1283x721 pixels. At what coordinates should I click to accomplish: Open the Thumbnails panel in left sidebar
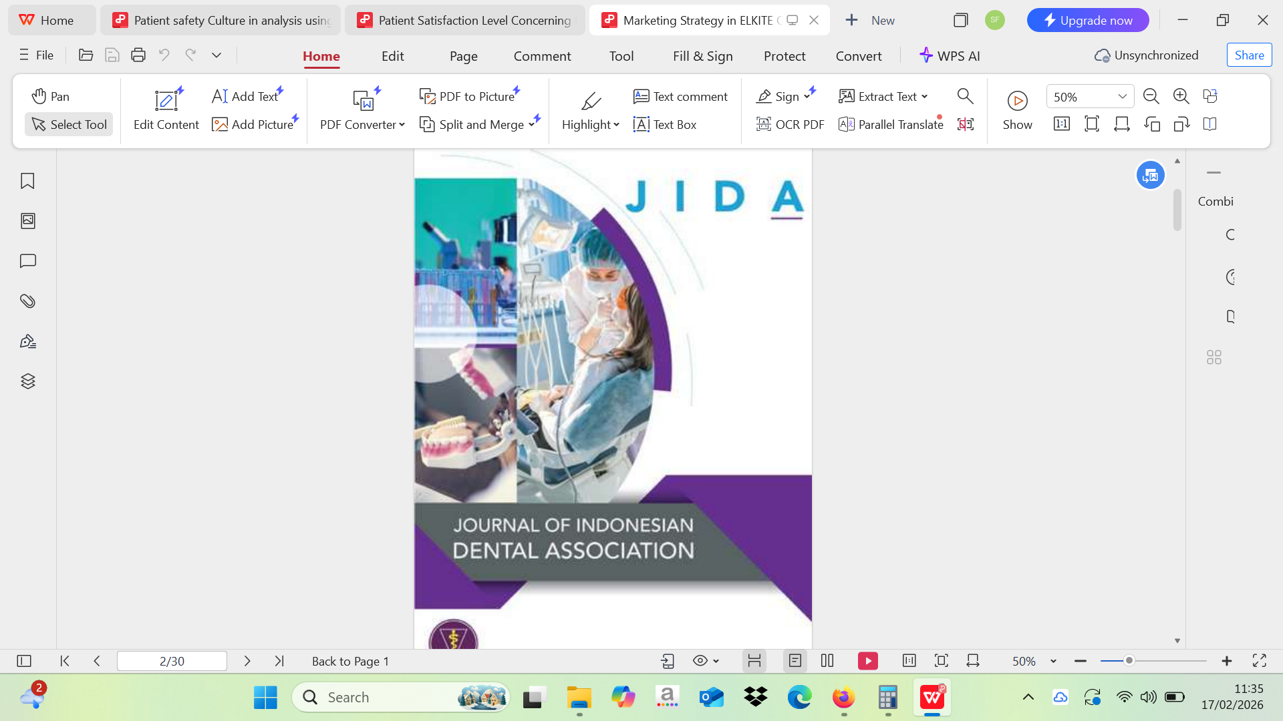(x=27, y=221)
